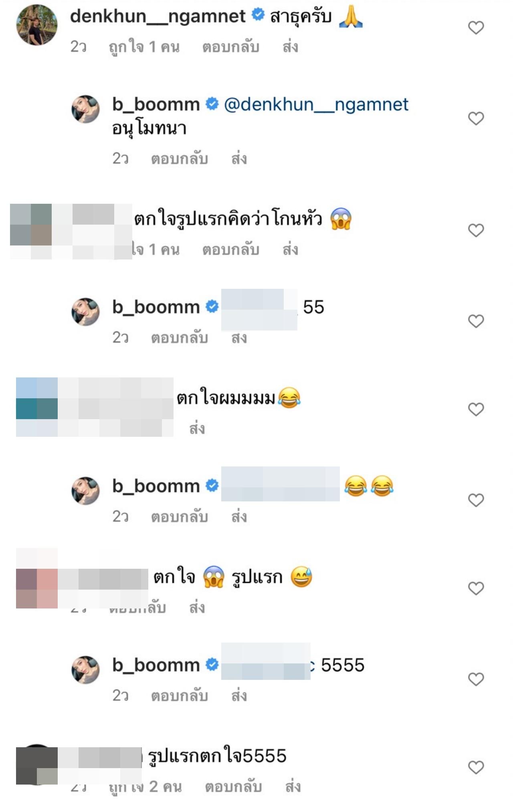Viewport: 513px width, 799px height.
Task: Heart the ตกใจ รูปแรก comment
Action: 476,588
